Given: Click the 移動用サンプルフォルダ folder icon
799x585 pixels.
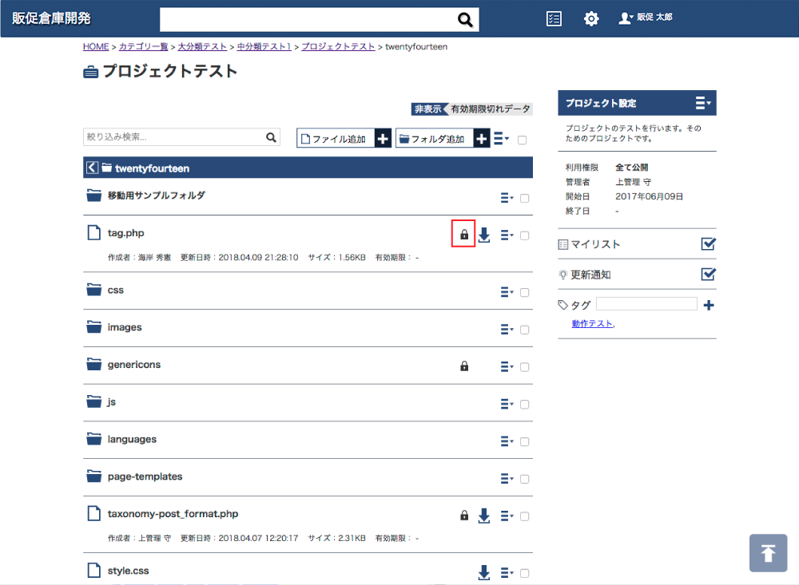Looking at the screenshot, I should click(x=93, y=196).
